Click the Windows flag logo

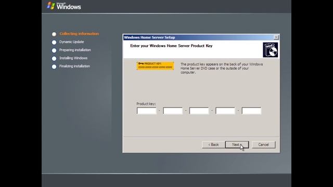(x=51, y=6)
